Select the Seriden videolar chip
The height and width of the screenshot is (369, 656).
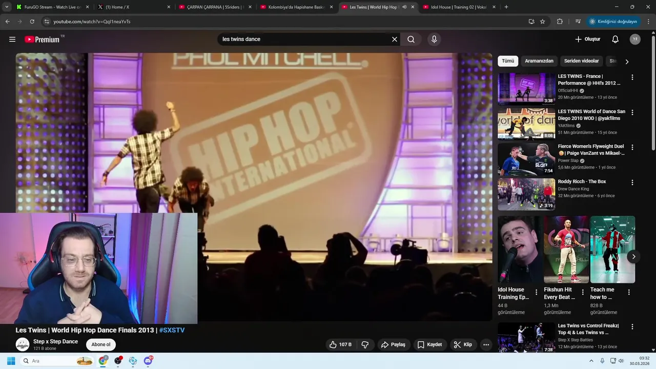(581, 61)
